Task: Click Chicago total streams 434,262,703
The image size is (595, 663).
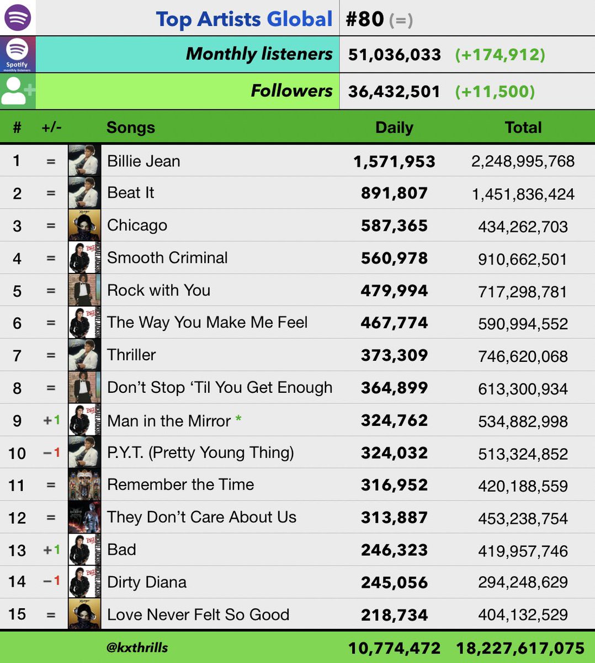Action: point(523,227)
